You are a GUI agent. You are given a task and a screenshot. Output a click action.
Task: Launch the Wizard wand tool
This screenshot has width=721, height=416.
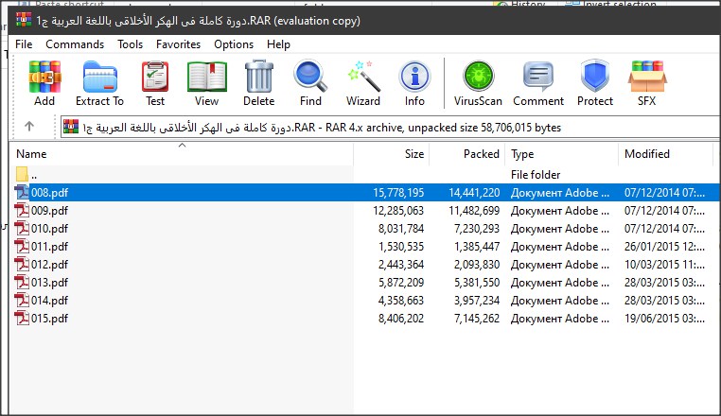click(363, 77)
